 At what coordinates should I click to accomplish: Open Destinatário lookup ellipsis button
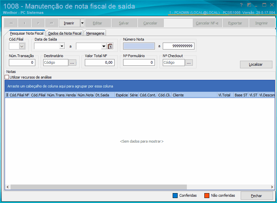coord(72,62)
